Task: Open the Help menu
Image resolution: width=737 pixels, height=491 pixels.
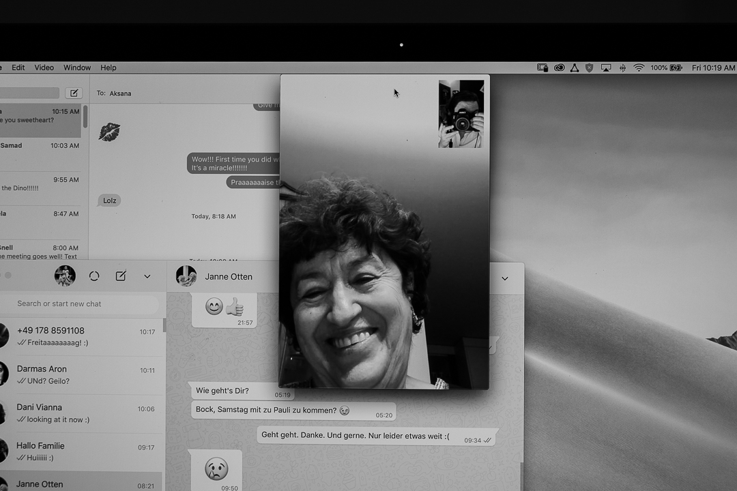Action: [x=109, y=68]
